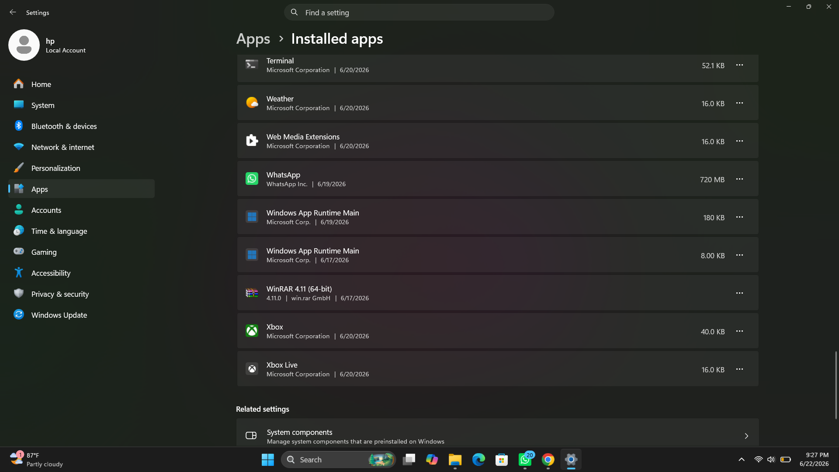
Task: Click the 52.1 KB size value
Action: (713, 66)
